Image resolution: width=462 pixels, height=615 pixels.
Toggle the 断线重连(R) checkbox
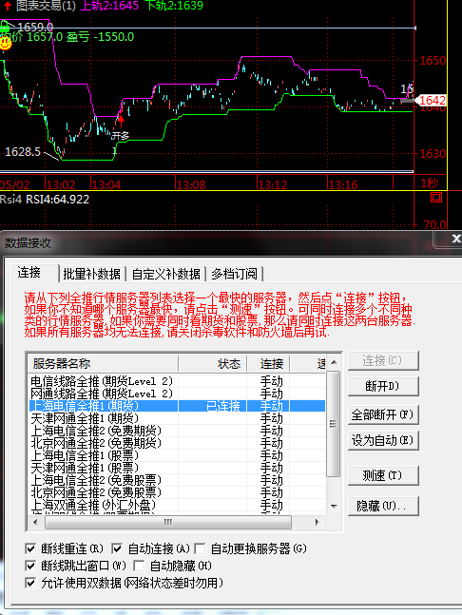point(30,548)
